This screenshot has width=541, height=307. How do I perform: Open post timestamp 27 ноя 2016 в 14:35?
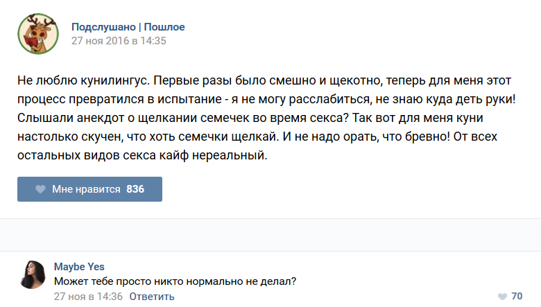(119, 41)
